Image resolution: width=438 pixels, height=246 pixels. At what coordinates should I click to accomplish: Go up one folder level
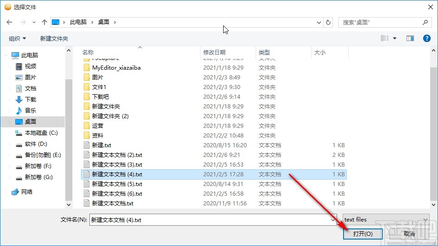(x=44, y=22)
